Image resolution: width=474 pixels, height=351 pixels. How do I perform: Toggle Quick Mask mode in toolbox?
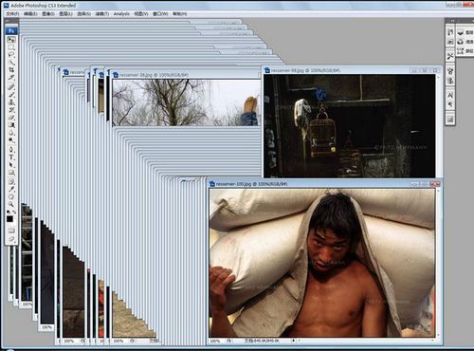point(11,231)
